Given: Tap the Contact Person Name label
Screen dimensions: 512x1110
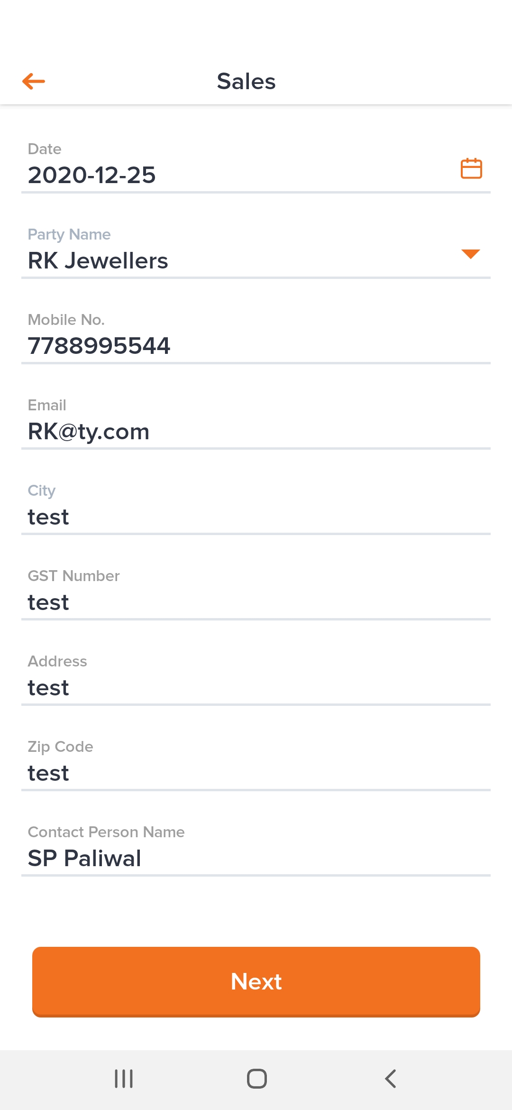Looking at the screenshot, I should click(106, 832).
